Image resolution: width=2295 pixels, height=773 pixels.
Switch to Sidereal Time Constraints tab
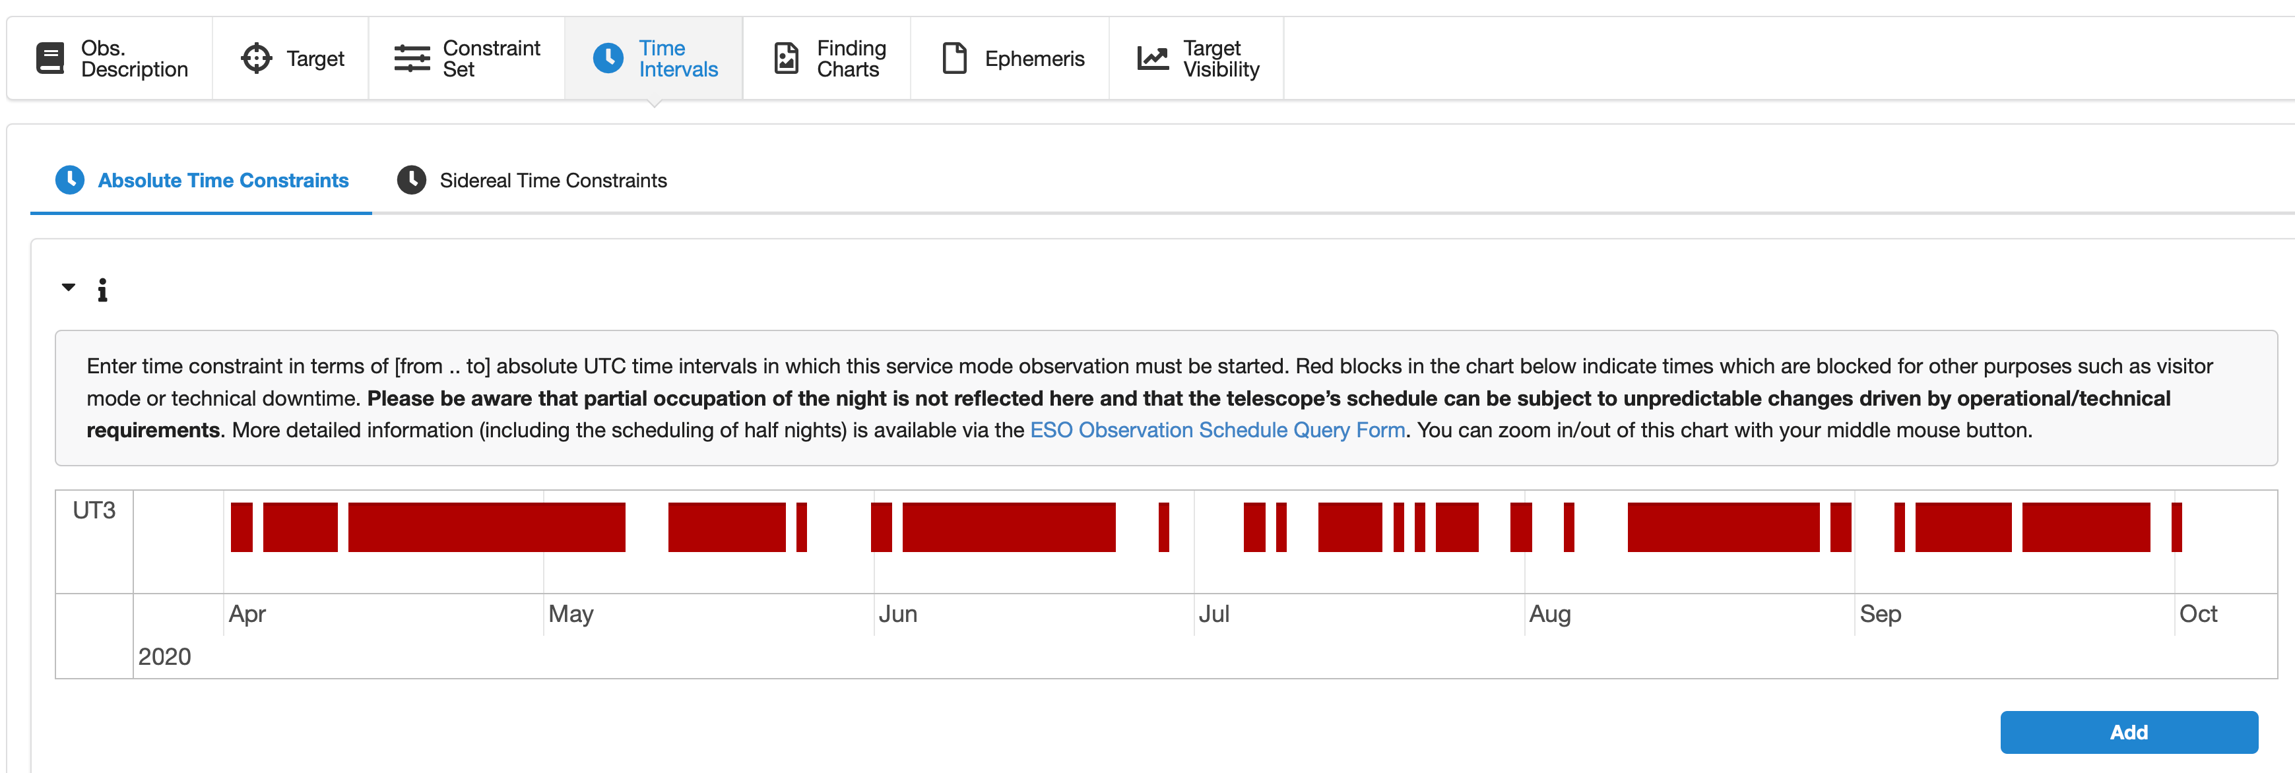click(x=552, y=181)
